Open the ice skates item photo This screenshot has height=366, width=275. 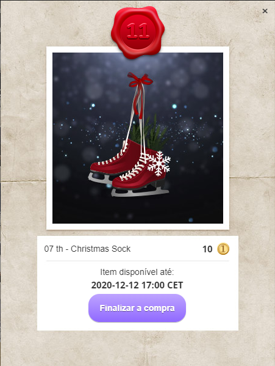138,138
